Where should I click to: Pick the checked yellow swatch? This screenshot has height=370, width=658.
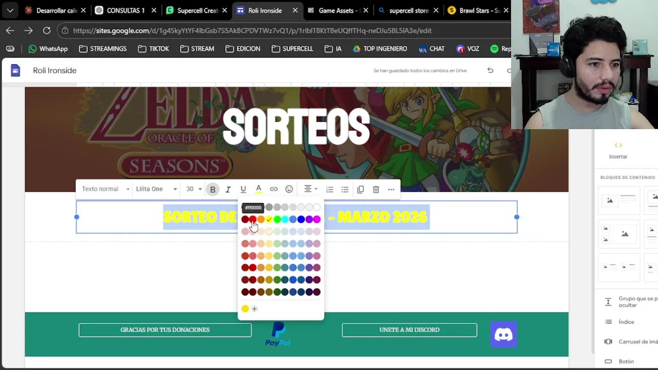coord(269,219)
